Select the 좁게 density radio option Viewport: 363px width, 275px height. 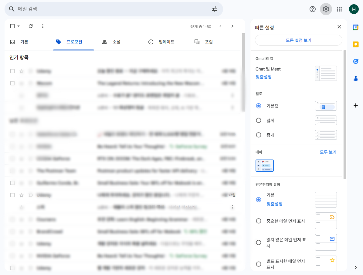[259, 135]
